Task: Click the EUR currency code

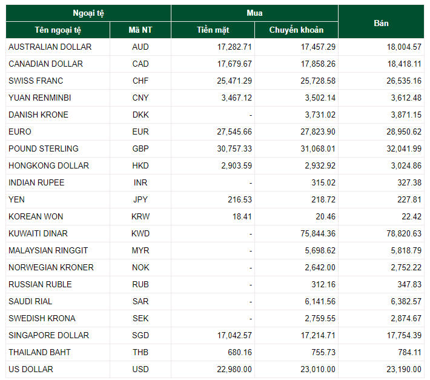Action: coord(141,132)
